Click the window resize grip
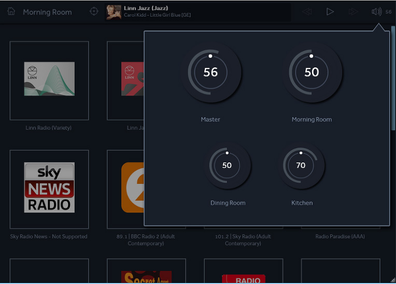The image size is (396, 284). (393, 280)
